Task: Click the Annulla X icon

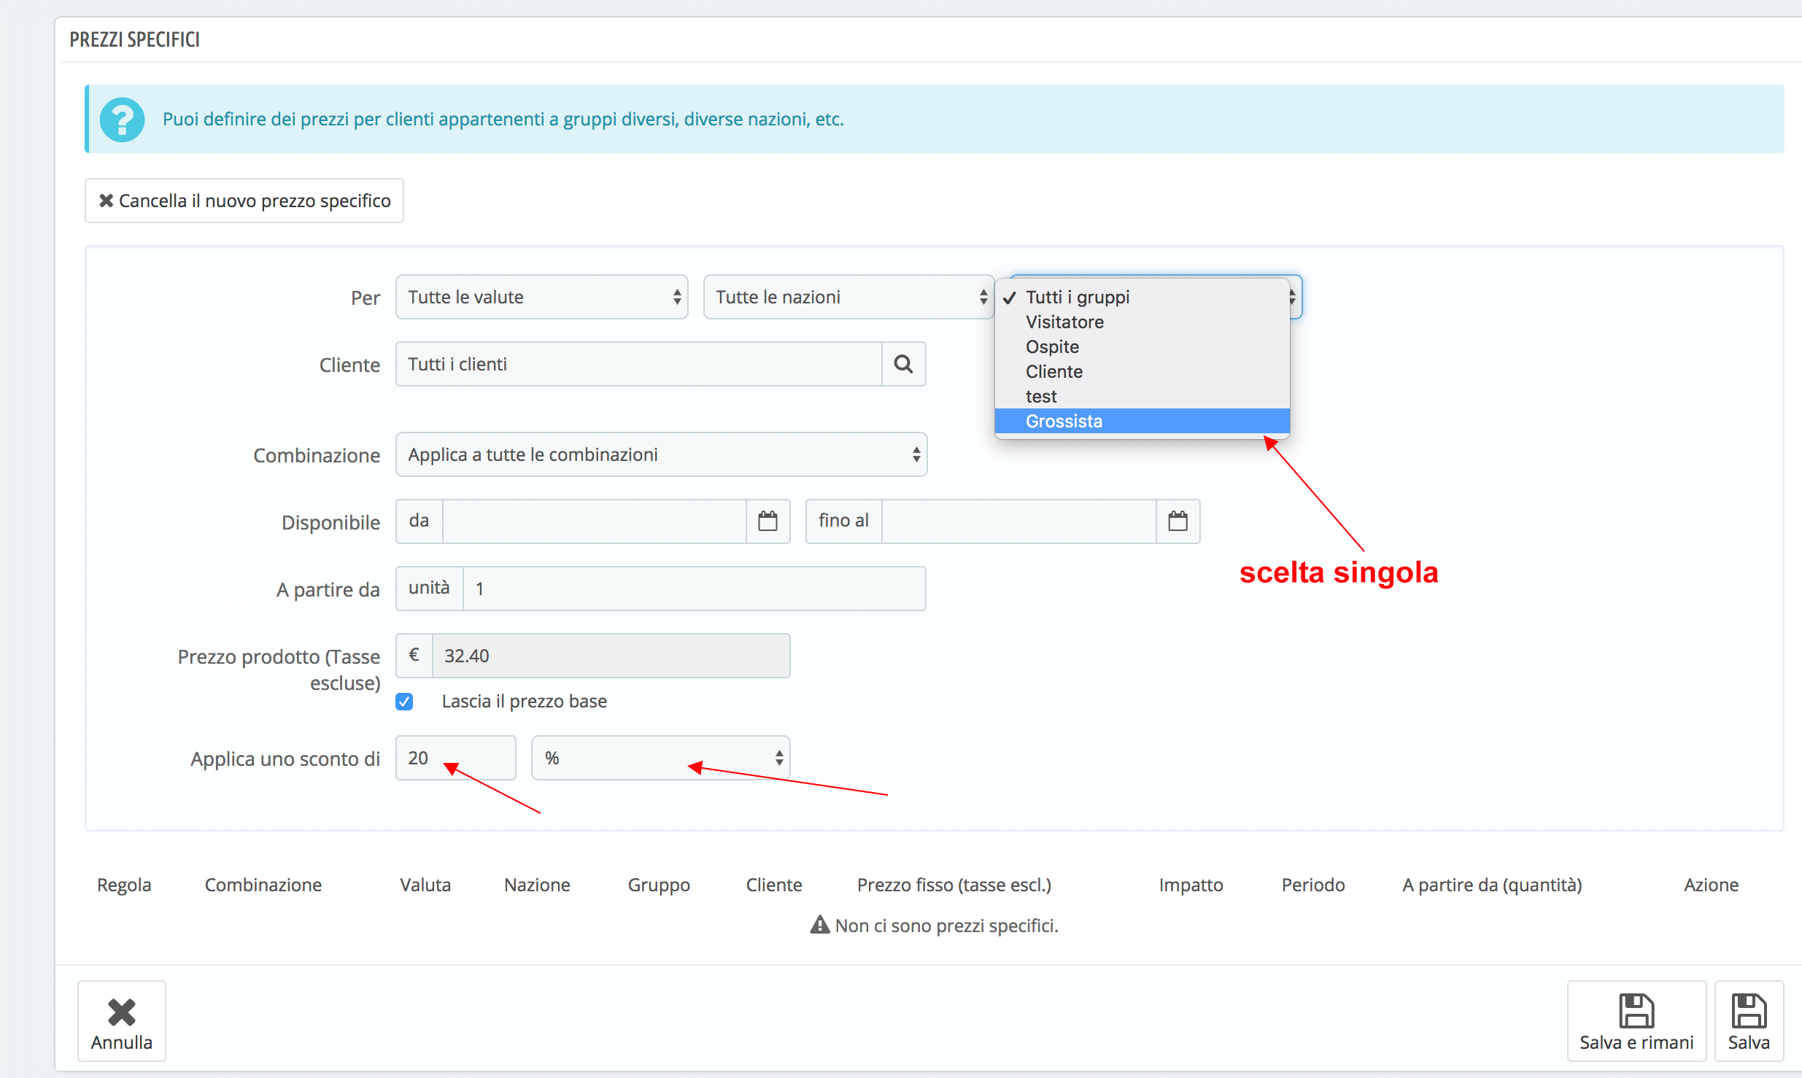Action: pos(121,1012)
